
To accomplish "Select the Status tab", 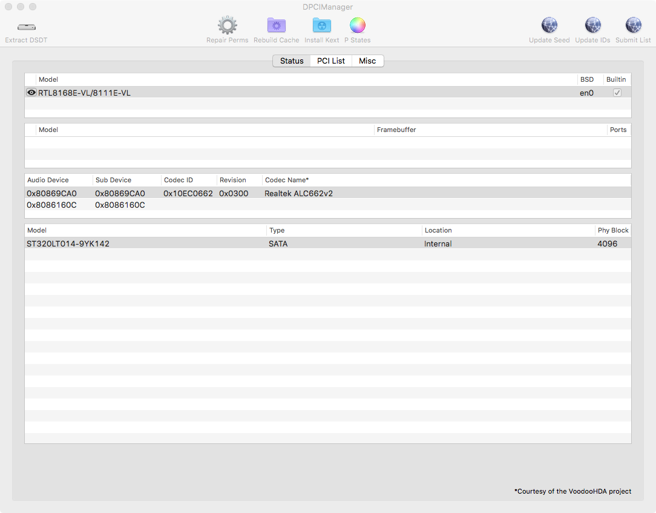I will [292, 61].
